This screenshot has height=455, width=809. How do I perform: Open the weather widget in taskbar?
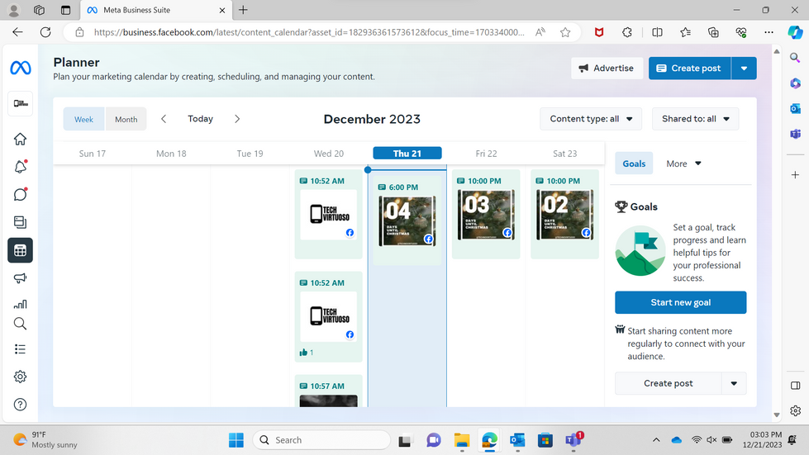pos(45,439)
